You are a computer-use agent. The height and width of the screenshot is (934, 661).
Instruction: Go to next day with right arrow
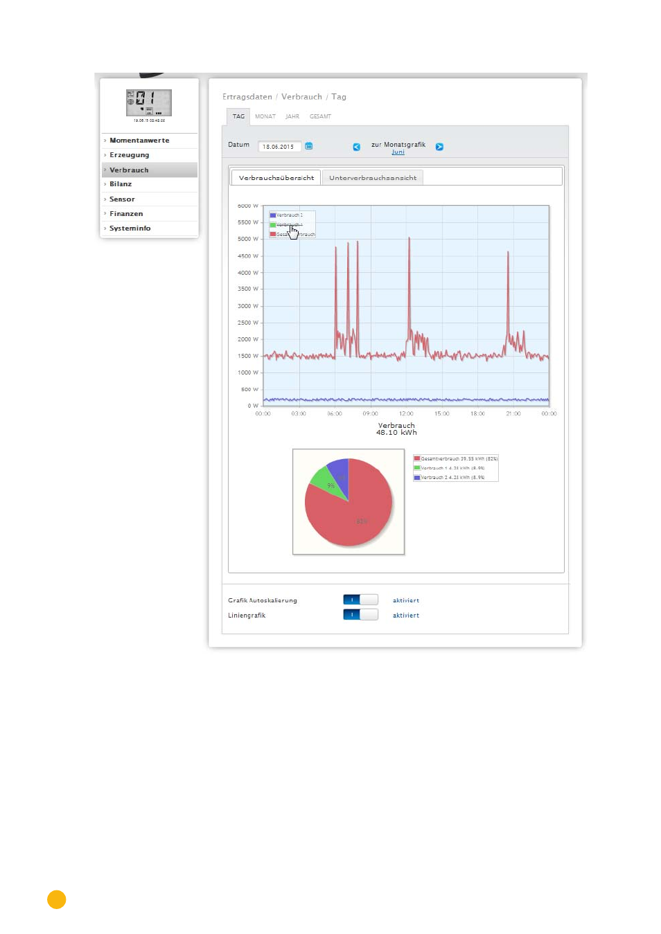pos(439,147)
